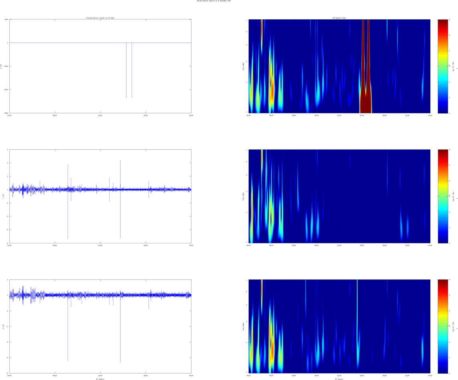Click the 'X (nT)' vertical axis label
The width and height of the screenshot is (458, 380).
pyautogui.click(x=1, y=66)
